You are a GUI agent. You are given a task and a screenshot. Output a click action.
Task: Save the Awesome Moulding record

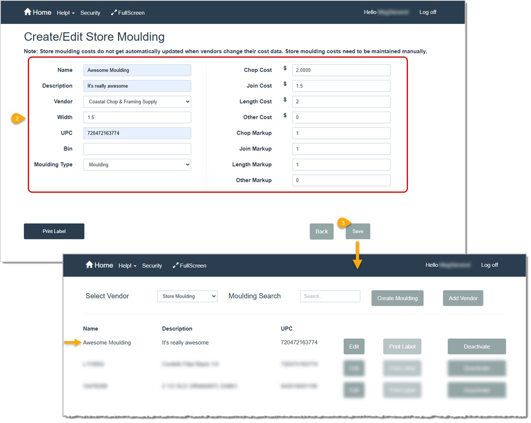[x=357, y=231]
